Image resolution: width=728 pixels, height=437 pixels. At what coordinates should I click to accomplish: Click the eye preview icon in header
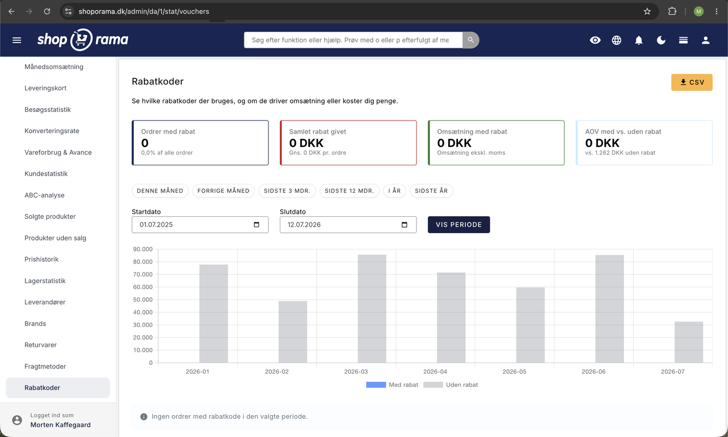point(595,40)
